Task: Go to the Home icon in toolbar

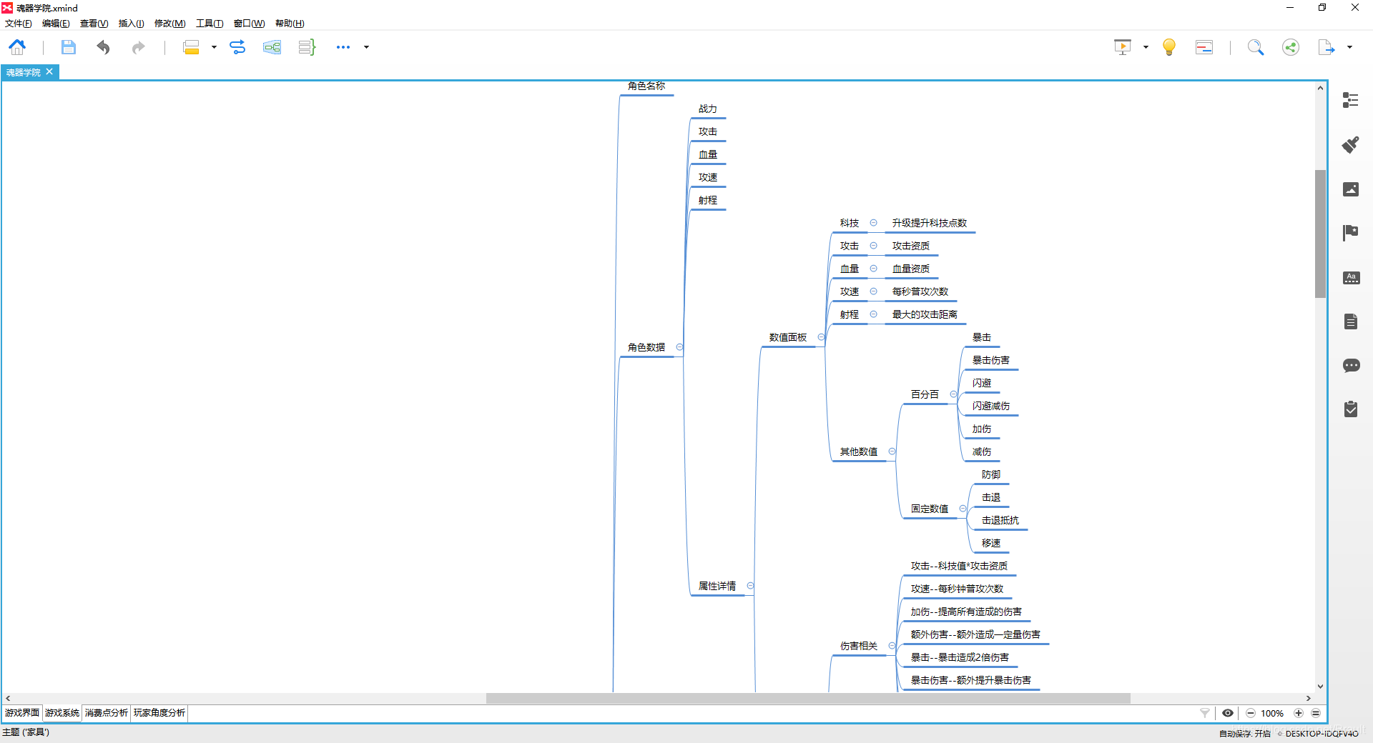Action: tap(17, 47)
